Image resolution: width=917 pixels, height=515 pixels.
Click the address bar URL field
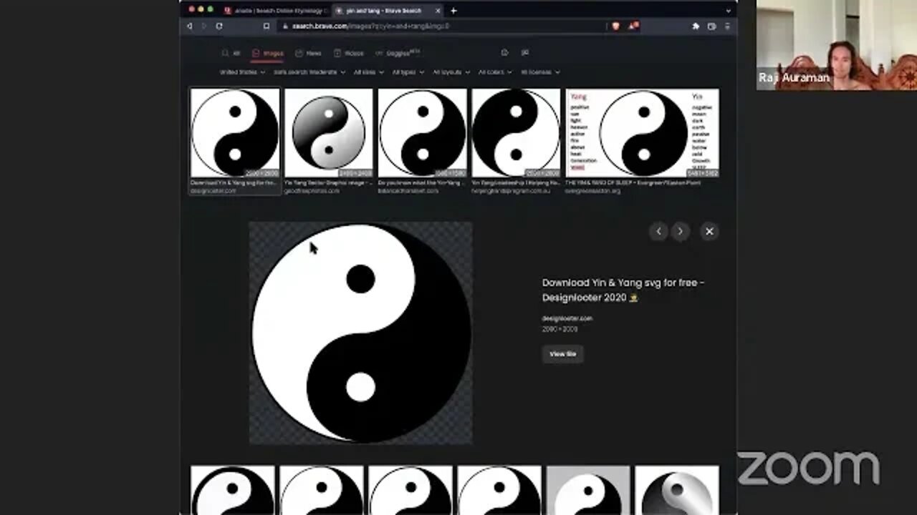click(441, 26)
